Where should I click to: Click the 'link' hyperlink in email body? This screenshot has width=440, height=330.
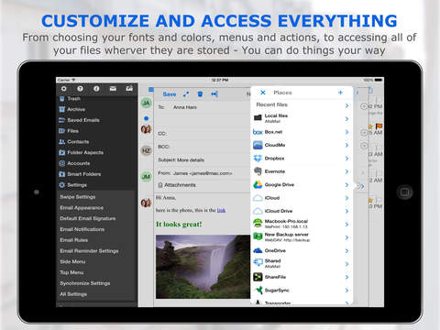coord(221,210)
